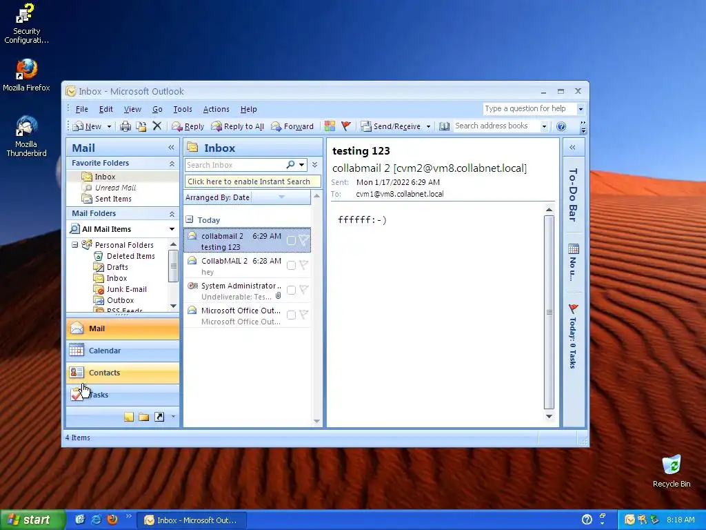Open the Search address books dropdown
The image size is (706, 530).
[x=544, y=126]
